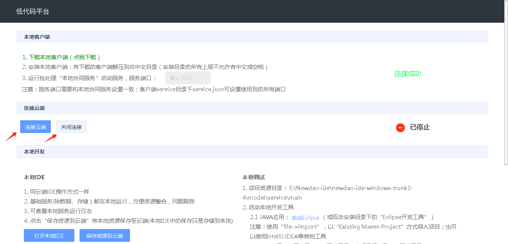Click the 安装本地客户端 instruction line
This screenshot has height=244, width=508.
(x=145, y=67)
